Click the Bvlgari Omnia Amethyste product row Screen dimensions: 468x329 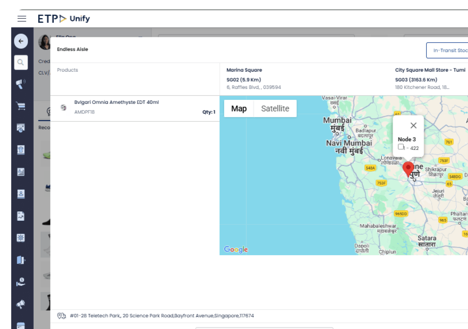pos(135,107)
